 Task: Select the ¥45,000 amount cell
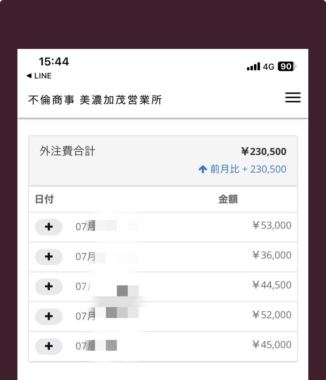click(x=272, y=345)
